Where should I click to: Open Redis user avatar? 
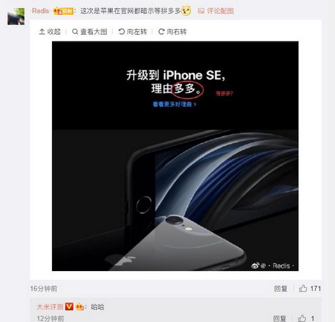pyautogui.click(x=16, y=16)
